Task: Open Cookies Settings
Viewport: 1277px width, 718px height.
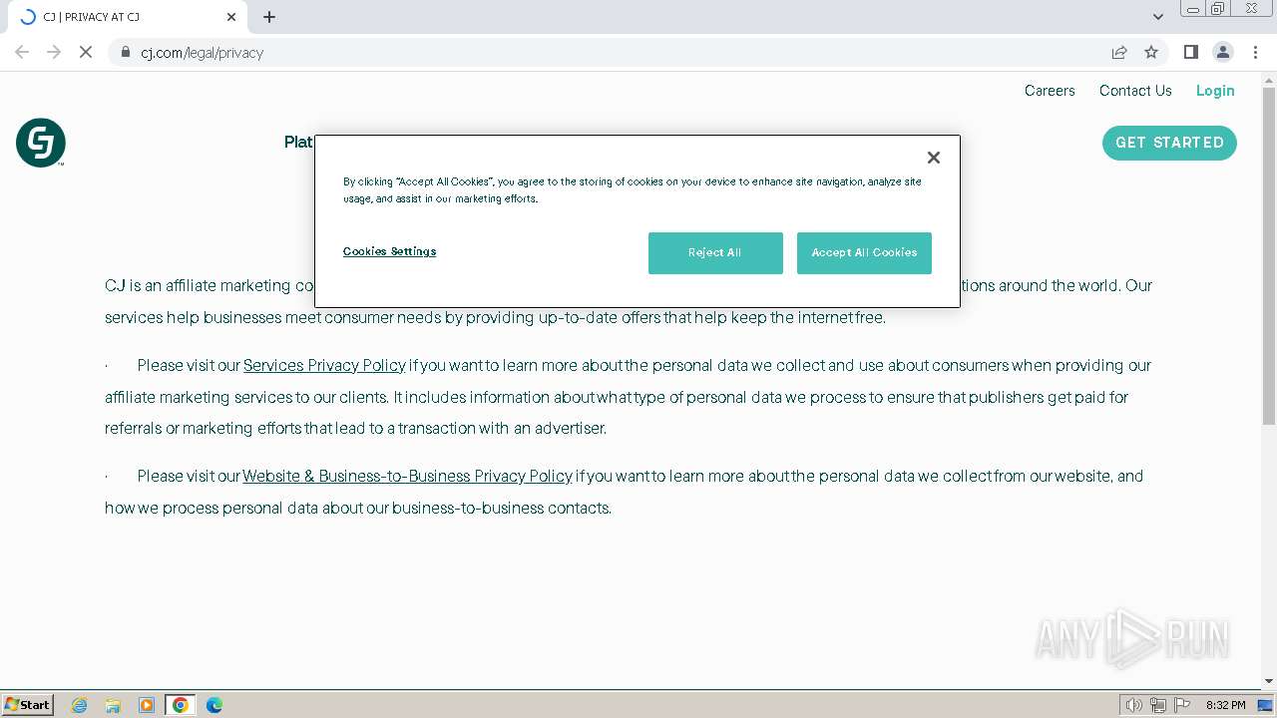Action: tap(389, 251)
